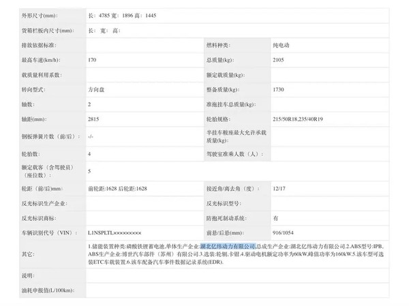Select the 纯电动 fuel type value
Viewport: 409px width, 306px height.
point(282,46)
